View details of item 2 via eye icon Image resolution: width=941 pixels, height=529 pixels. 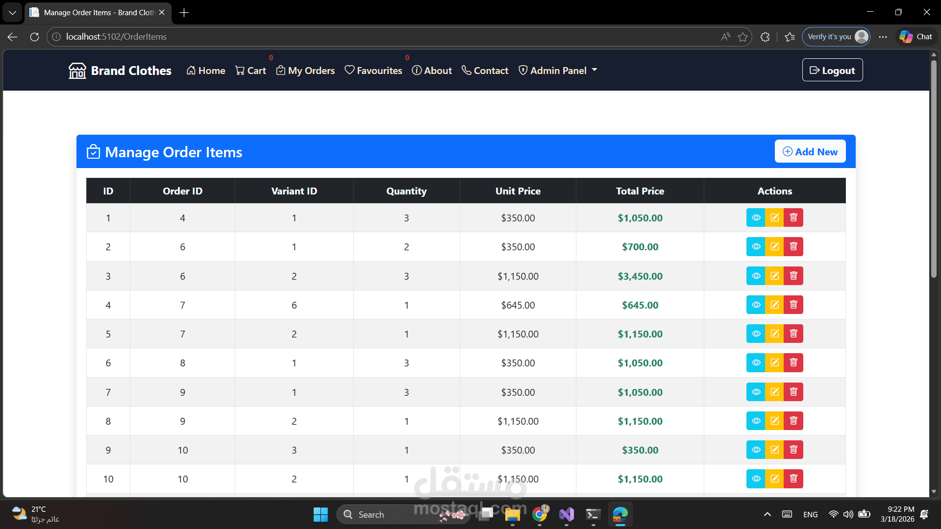[756, 246]
